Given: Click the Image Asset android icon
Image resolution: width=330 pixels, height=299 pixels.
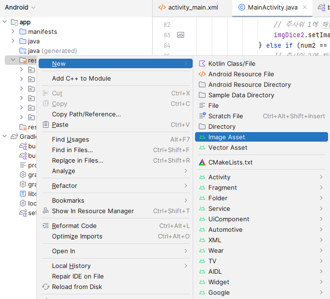Looking at the screenshot, I should 202,137.
